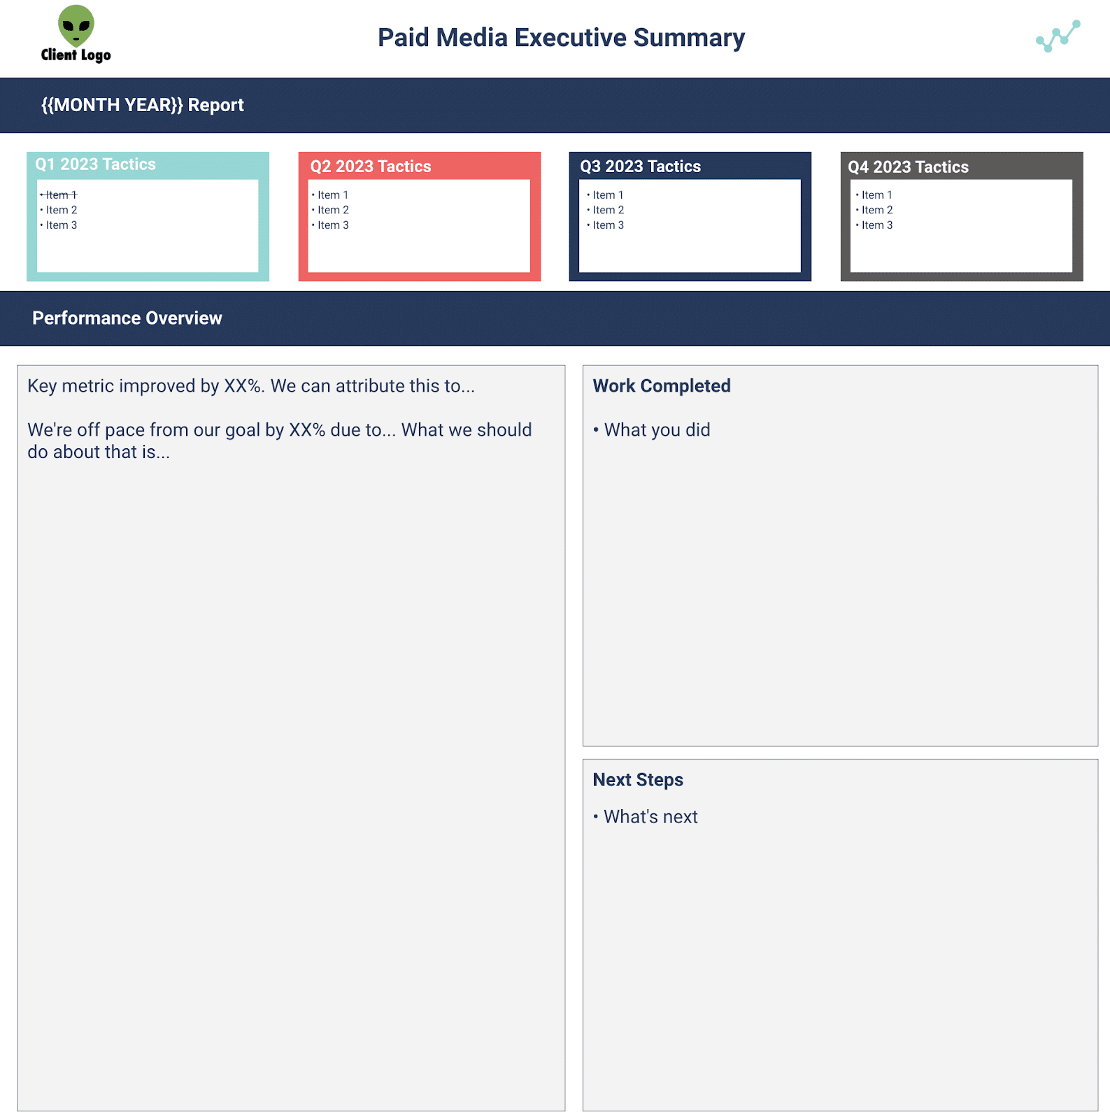
Task: Select Item 2 in Q1 2023 Tactics
Action: 59,210
